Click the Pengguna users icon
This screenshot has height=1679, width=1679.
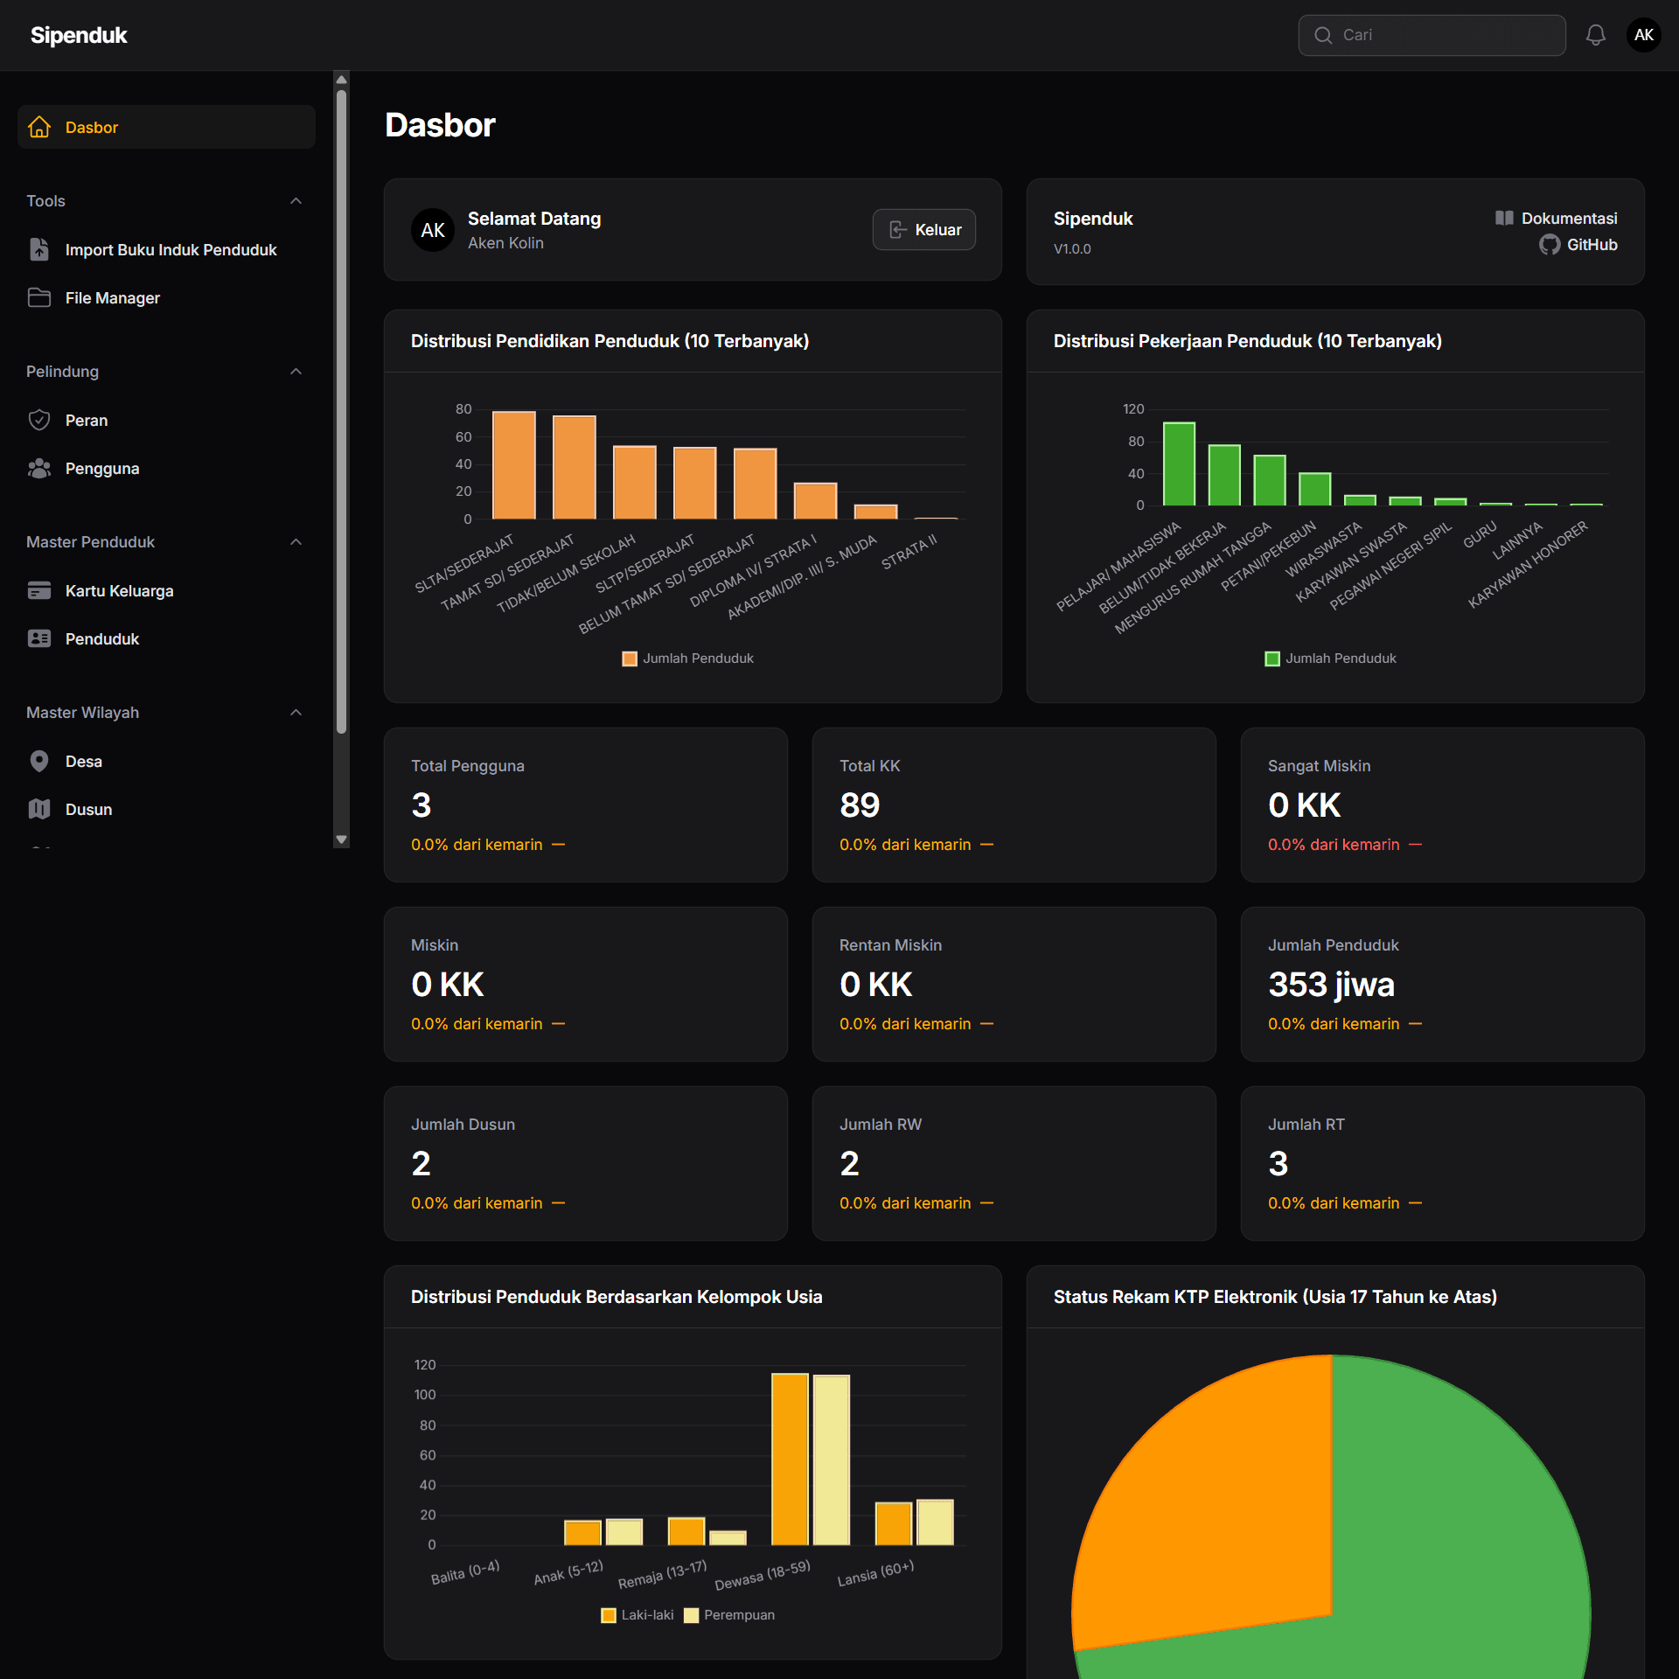pyautogui.click(x=39, y=468)
